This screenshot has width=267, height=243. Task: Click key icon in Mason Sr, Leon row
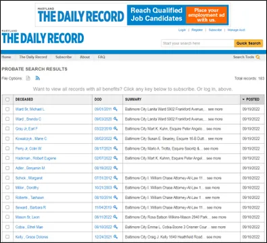(x=115, y=217)
